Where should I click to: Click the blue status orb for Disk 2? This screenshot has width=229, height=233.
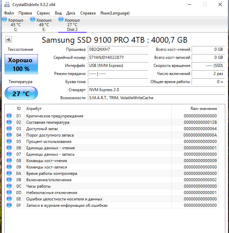[61, 19]
